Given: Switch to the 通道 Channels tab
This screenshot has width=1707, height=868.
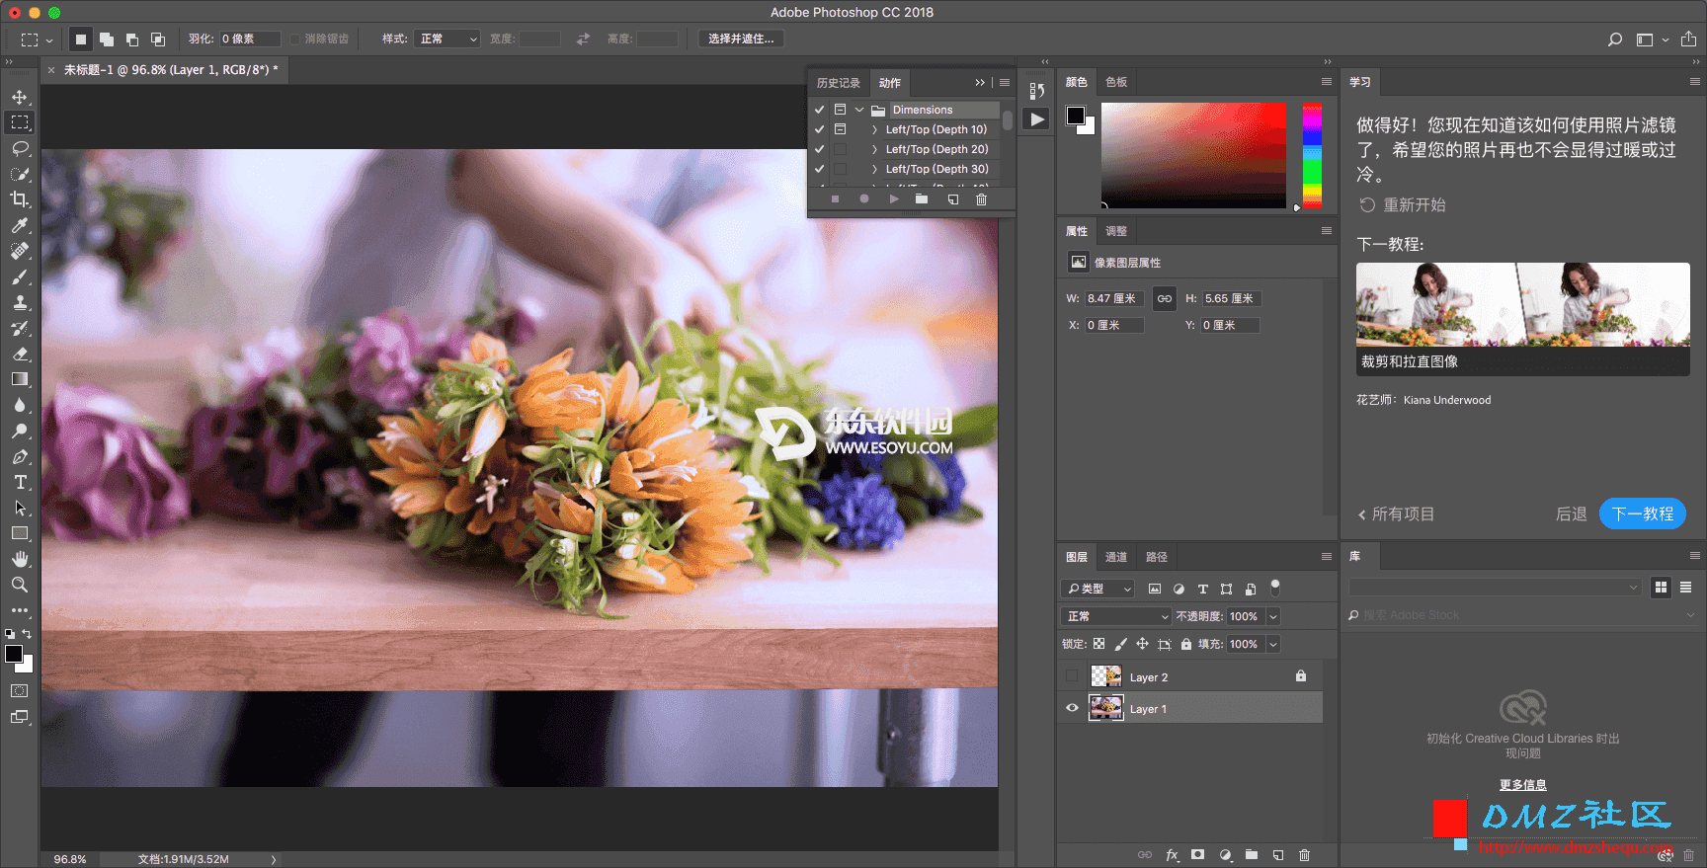Looking at the screenshot, I should 1116,557.
